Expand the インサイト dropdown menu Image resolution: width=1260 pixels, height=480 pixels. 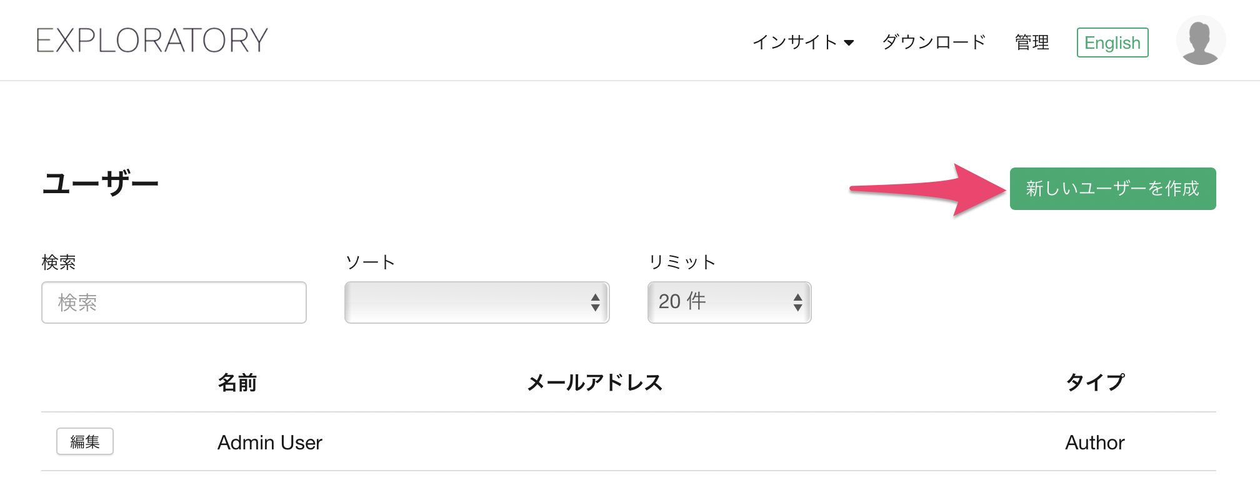click(x=802, y=42)
